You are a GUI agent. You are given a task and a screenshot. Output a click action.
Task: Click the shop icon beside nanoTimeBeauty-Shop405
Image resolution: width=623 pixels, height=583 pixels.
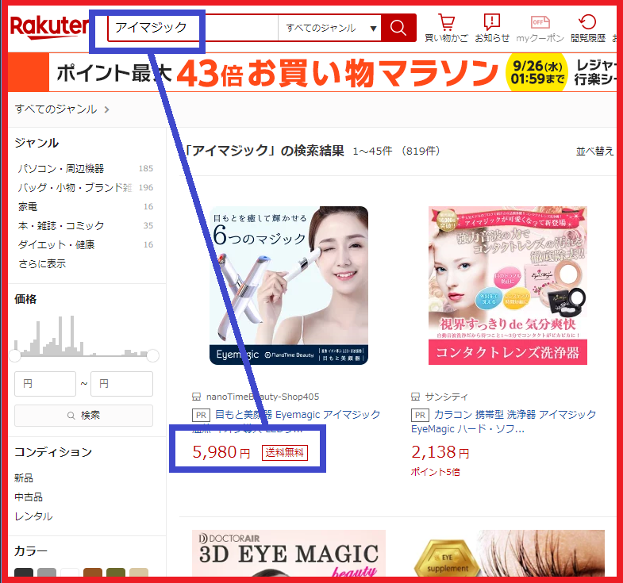point(197,397)
